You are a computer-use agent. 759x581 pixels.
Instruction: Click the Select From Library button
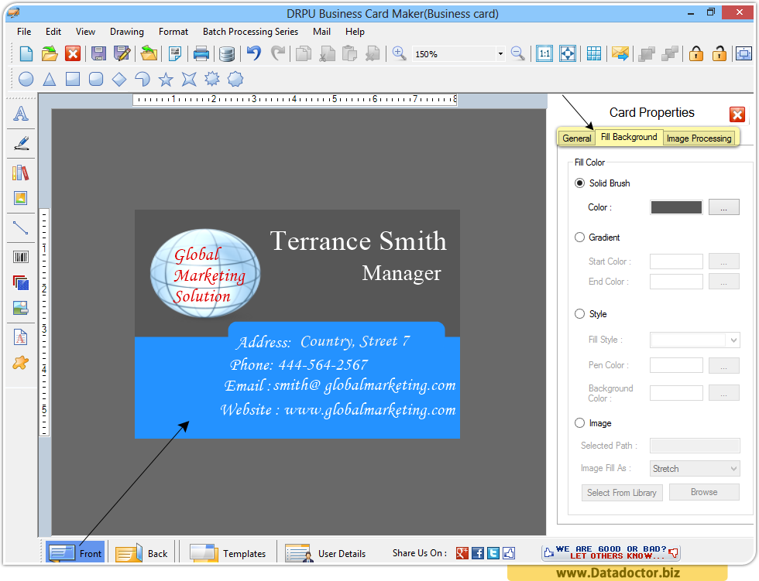tap(621, 492)
